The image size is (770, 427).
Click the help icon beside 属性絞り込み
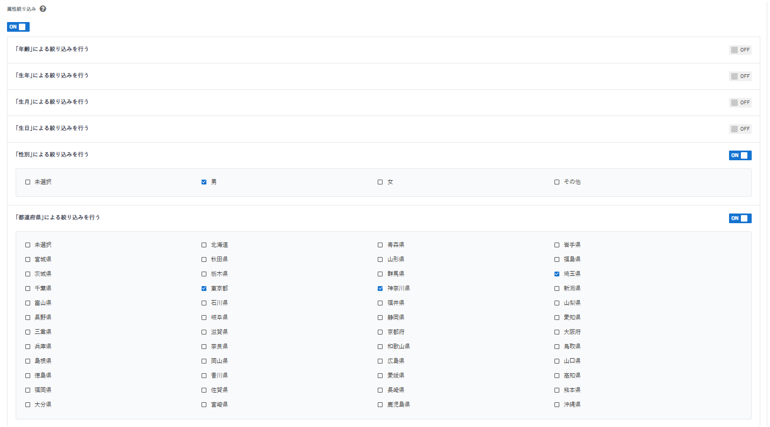pyautogui.click(x=43, y=9)
